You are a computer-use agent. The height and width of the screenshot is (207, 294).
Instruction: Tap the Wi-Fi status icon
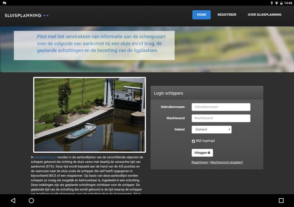click(x=277, y=3)
